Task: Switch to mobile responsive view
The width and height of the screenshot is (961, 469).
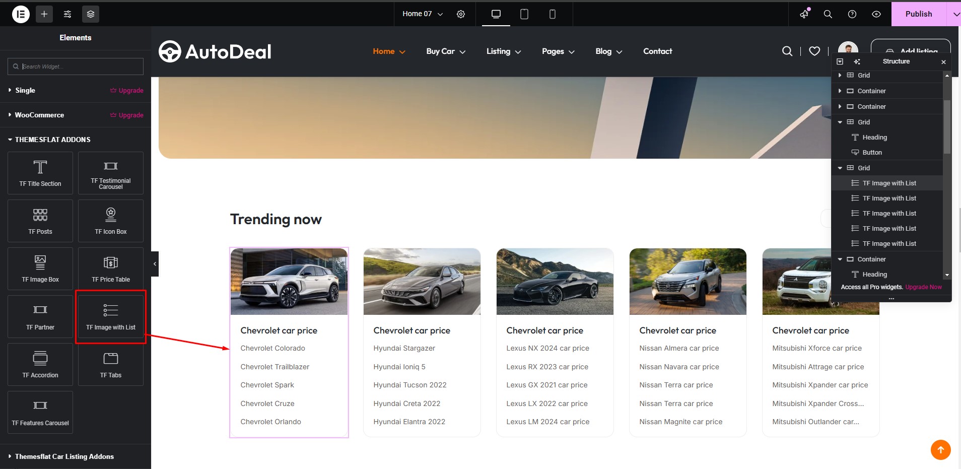Action: (553, 14)
